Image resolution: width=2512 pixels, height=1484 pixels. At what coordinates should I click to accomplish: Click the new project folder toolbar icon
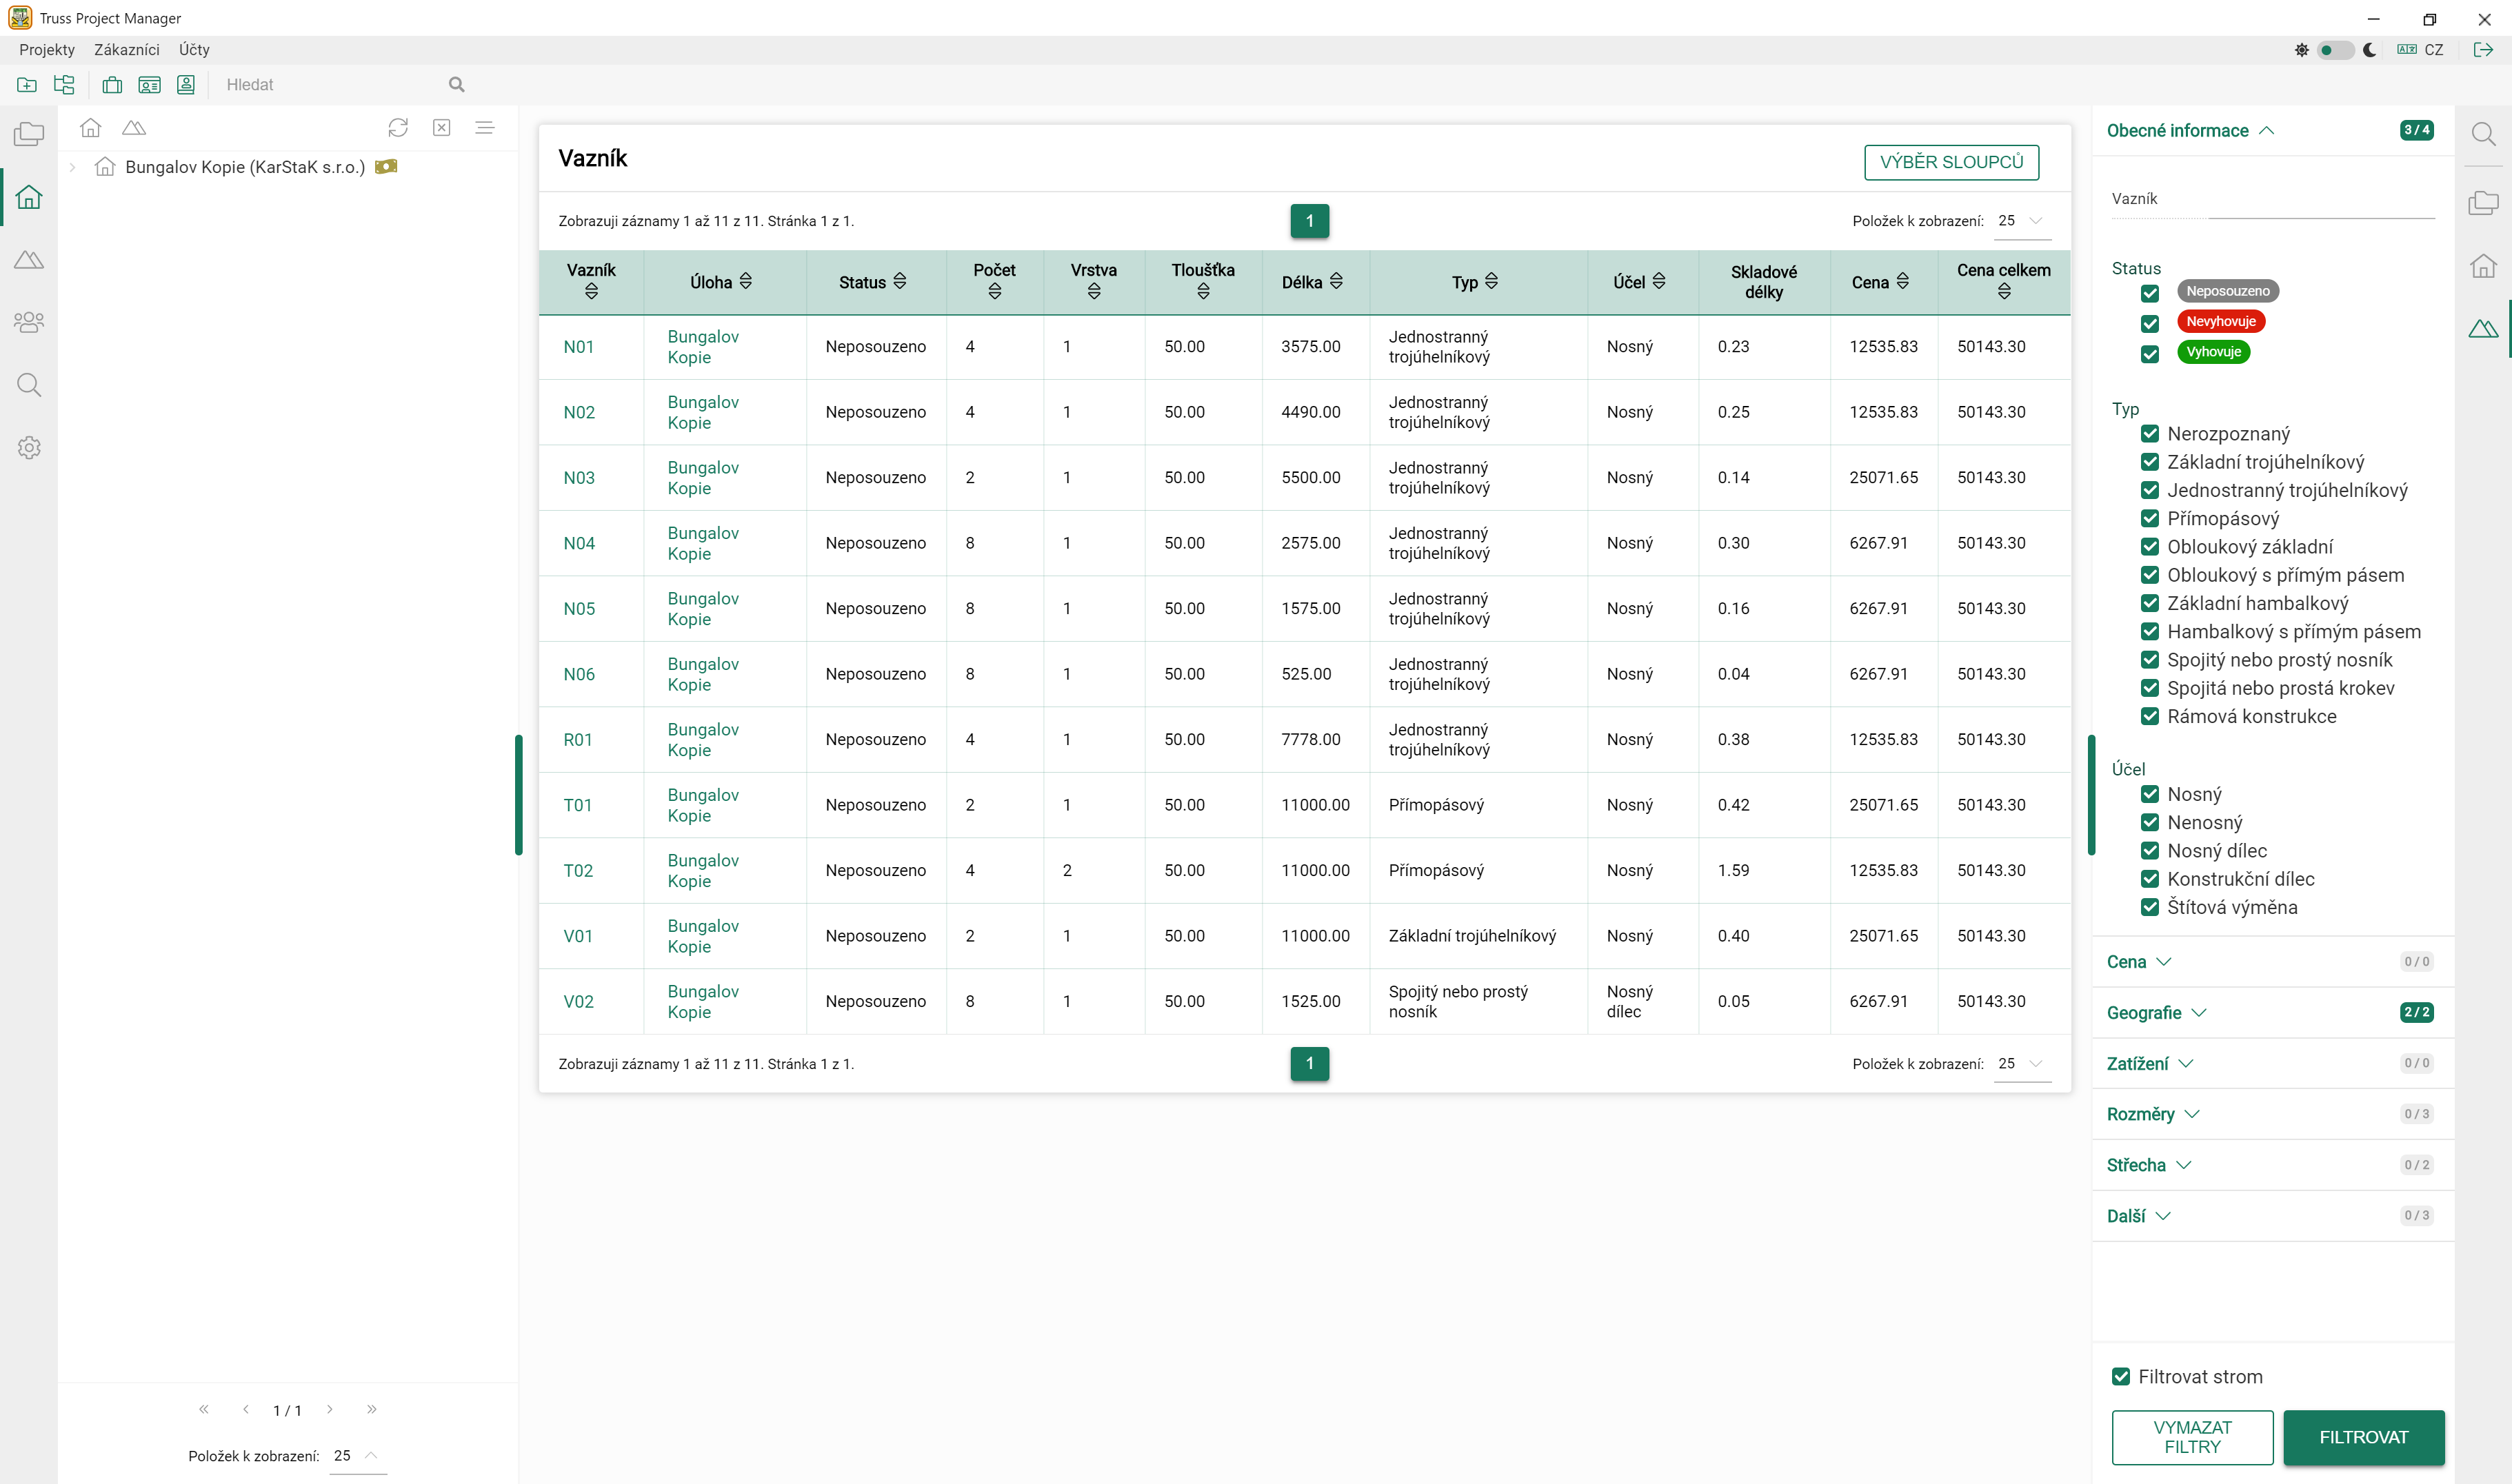pos(27,85)
